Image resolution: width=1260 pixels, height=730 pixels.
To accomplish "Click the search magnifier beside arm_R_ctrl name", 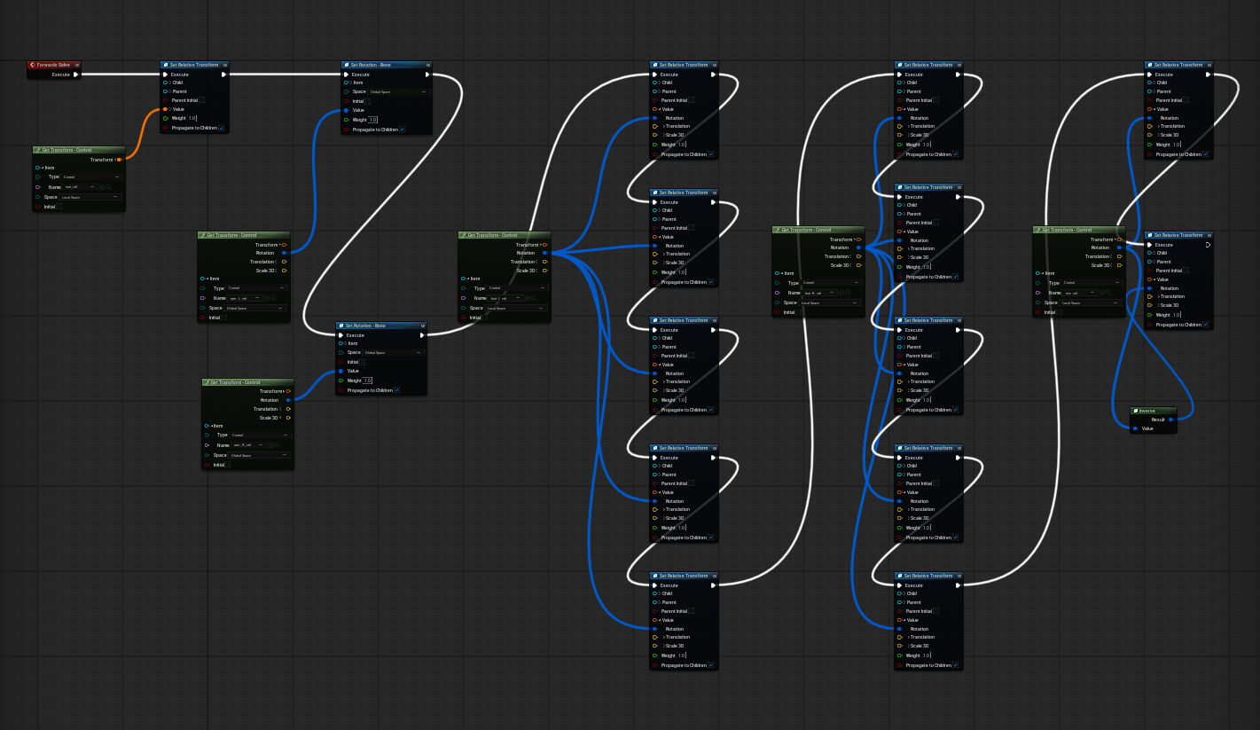I will pyautogui.click(x=277, y=445).
